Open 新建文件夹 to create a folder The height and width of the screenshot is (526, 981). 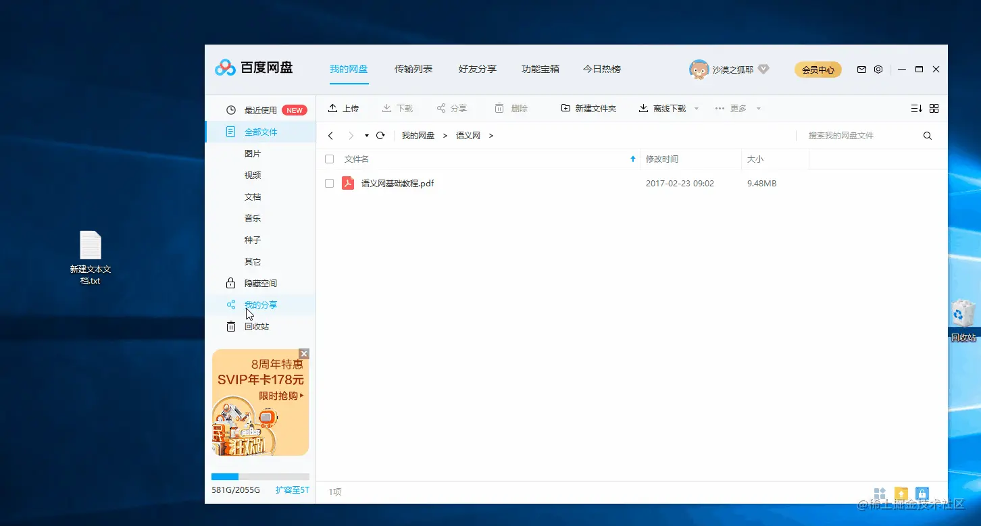tap(588, 108)
